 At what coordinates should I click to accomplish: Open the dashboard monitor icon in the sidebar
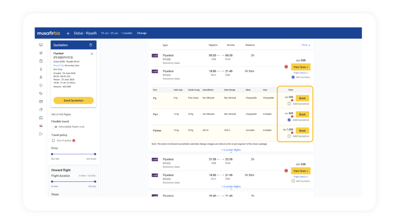pyautogui.click(x=41, y=45)
